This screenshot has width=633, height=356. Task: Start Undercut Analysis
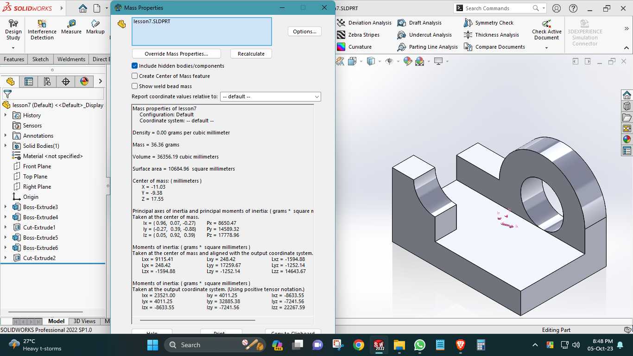point(424,35)
